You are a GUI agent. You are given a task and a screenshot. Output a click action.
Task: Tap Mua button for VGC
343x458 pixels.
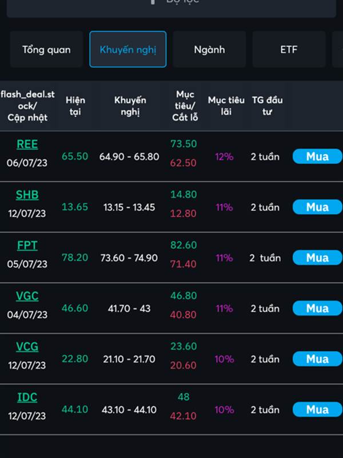click(x=317, y=308)
